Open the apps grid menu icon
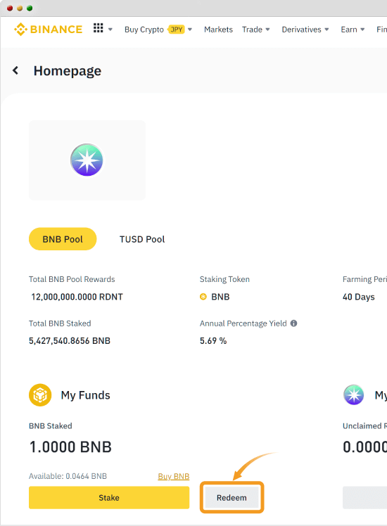Screen dimensions: 387x526 pos(99,28)
